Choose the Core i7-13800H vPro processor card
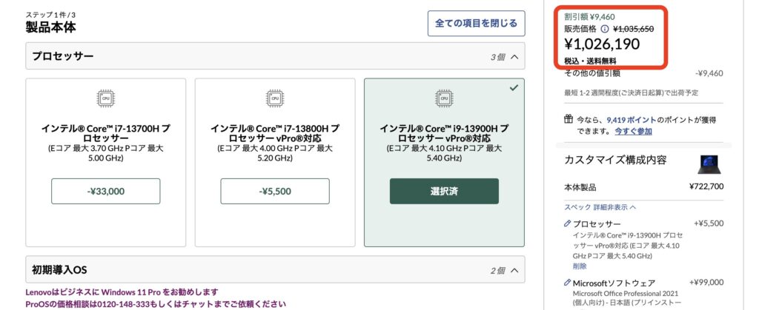 275,191
